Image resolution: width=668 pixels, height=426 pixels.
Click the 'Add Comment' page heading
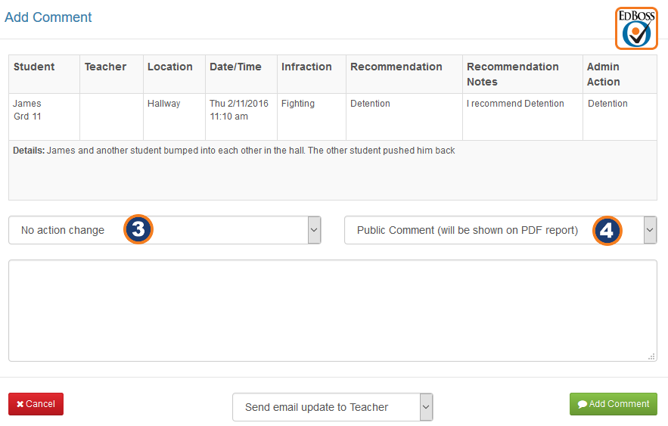point(48,17)
